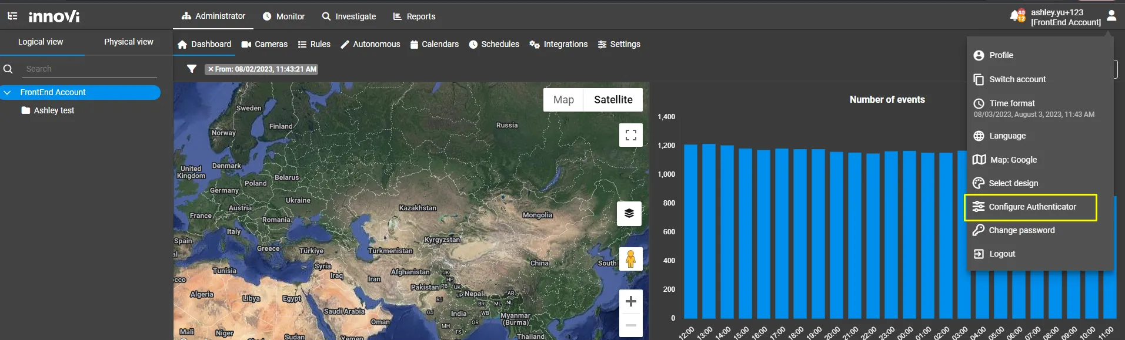
Task: Collapse the FrontEnd Account tree node
Action: point(7,92)
